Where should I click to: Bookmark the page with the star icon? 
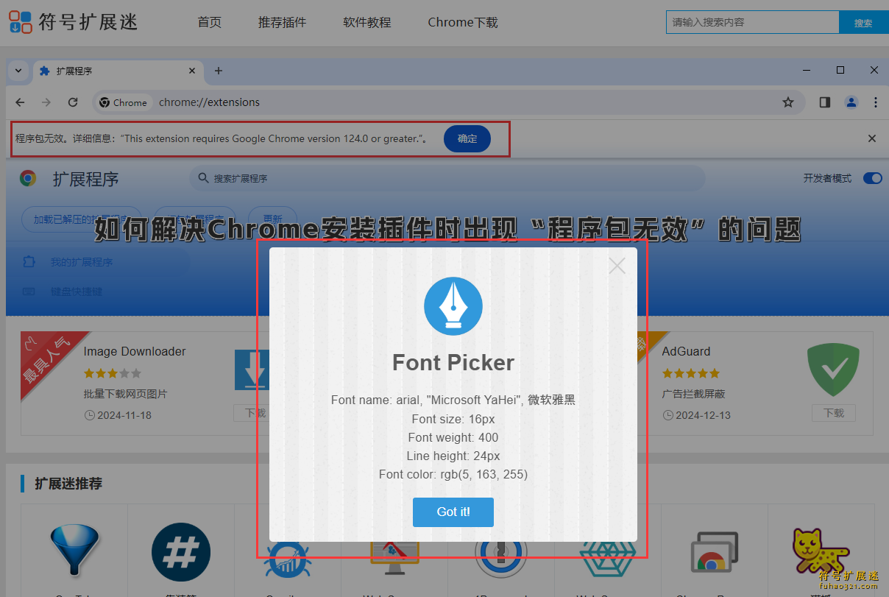[788, 102]
